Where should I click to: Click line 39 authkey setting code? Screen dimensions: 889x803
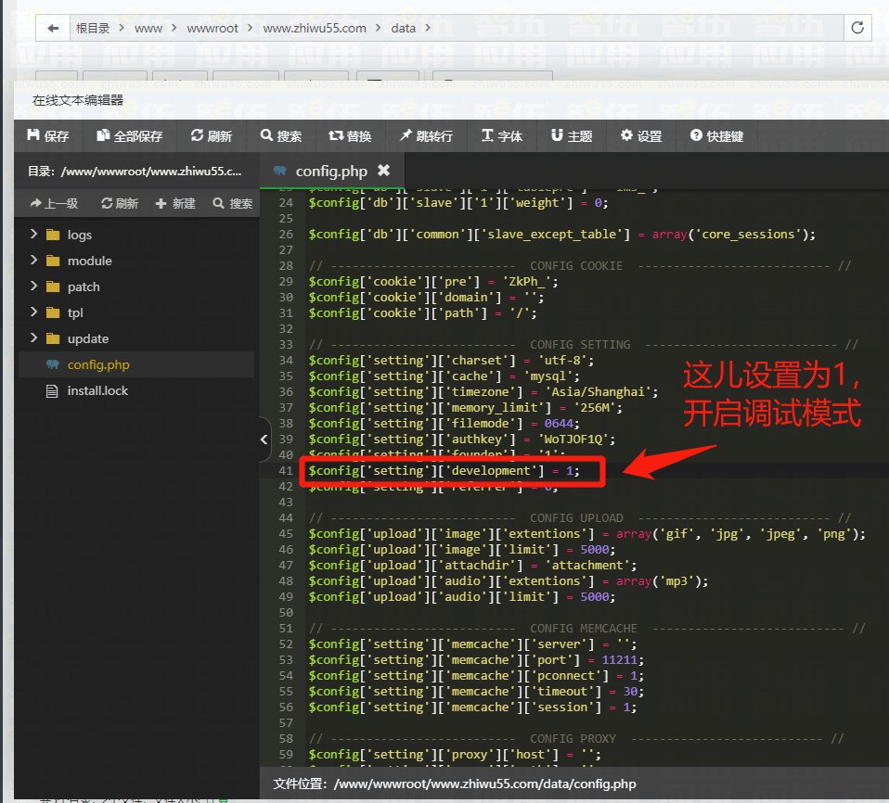[462, 440]
